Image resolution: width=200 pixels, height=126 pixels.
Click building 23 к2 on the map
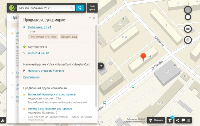(x=124, y=37)
